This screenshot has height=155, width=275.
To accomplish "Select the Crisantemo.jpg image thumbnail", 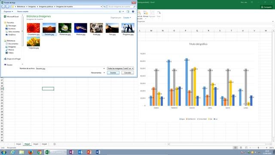I will 34,28.
